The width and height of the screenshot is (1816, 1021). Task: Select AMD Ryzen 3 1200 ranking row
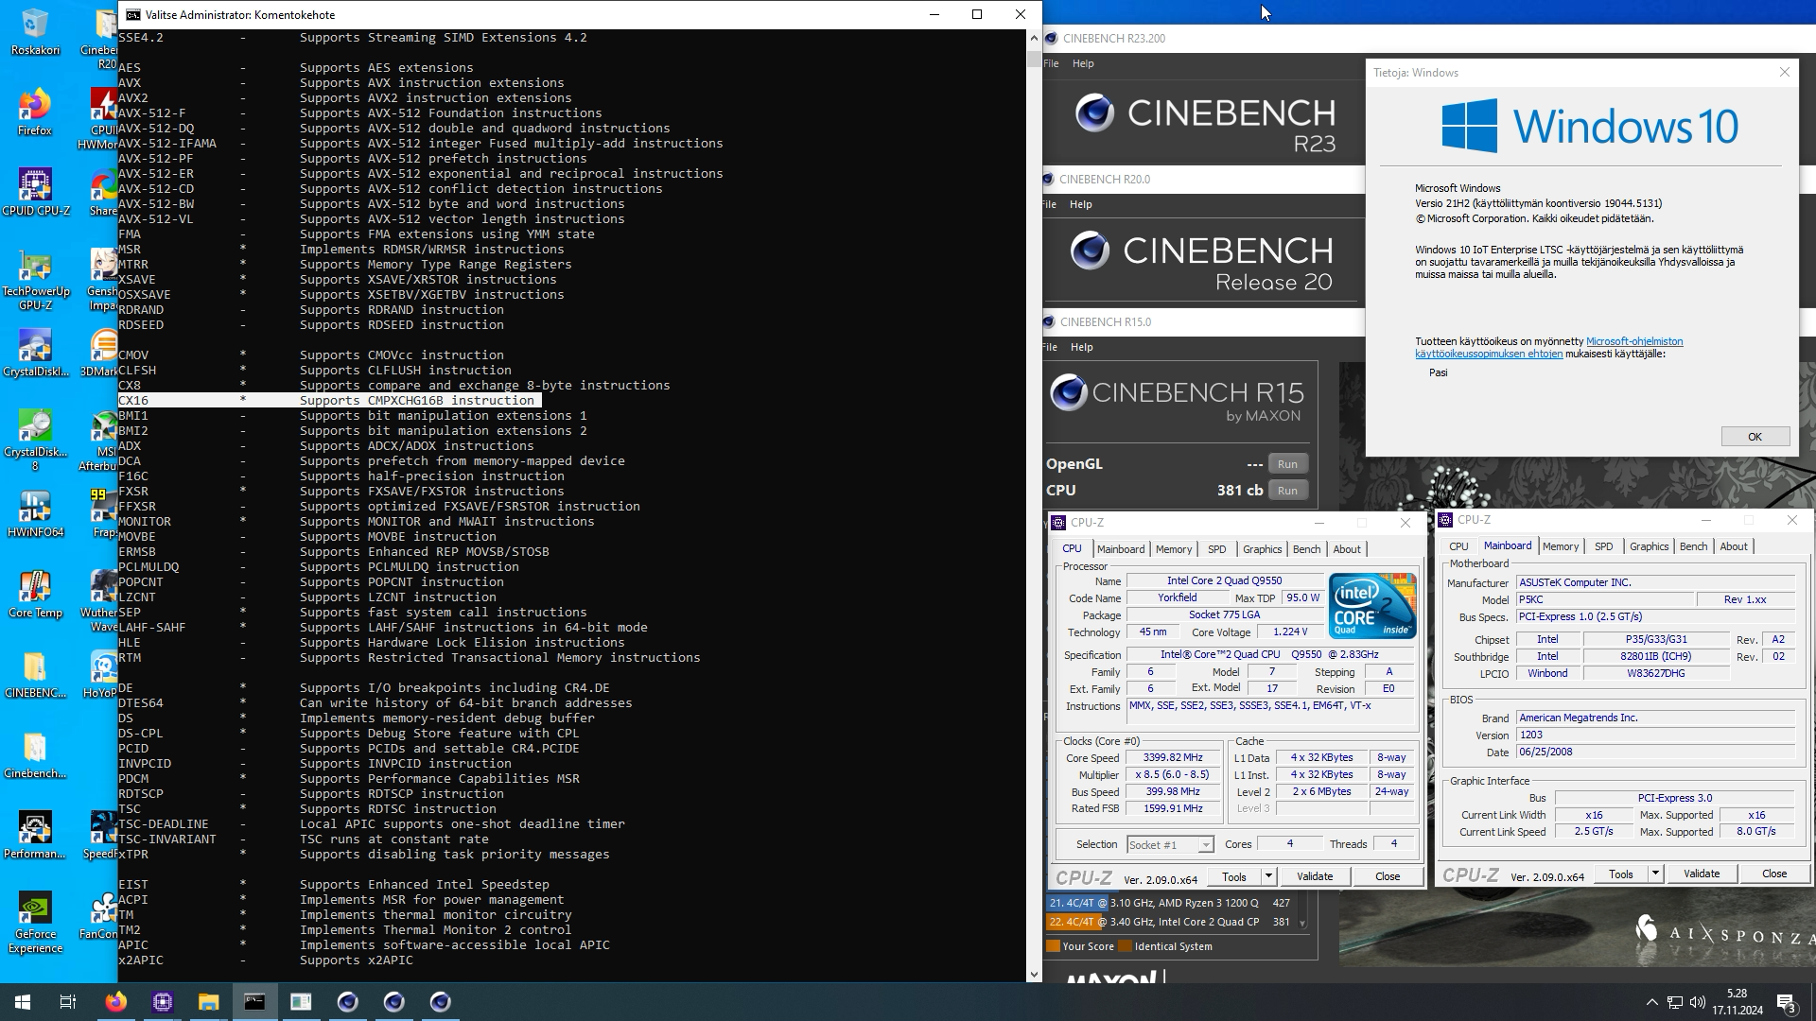[x=1169, y=903]
